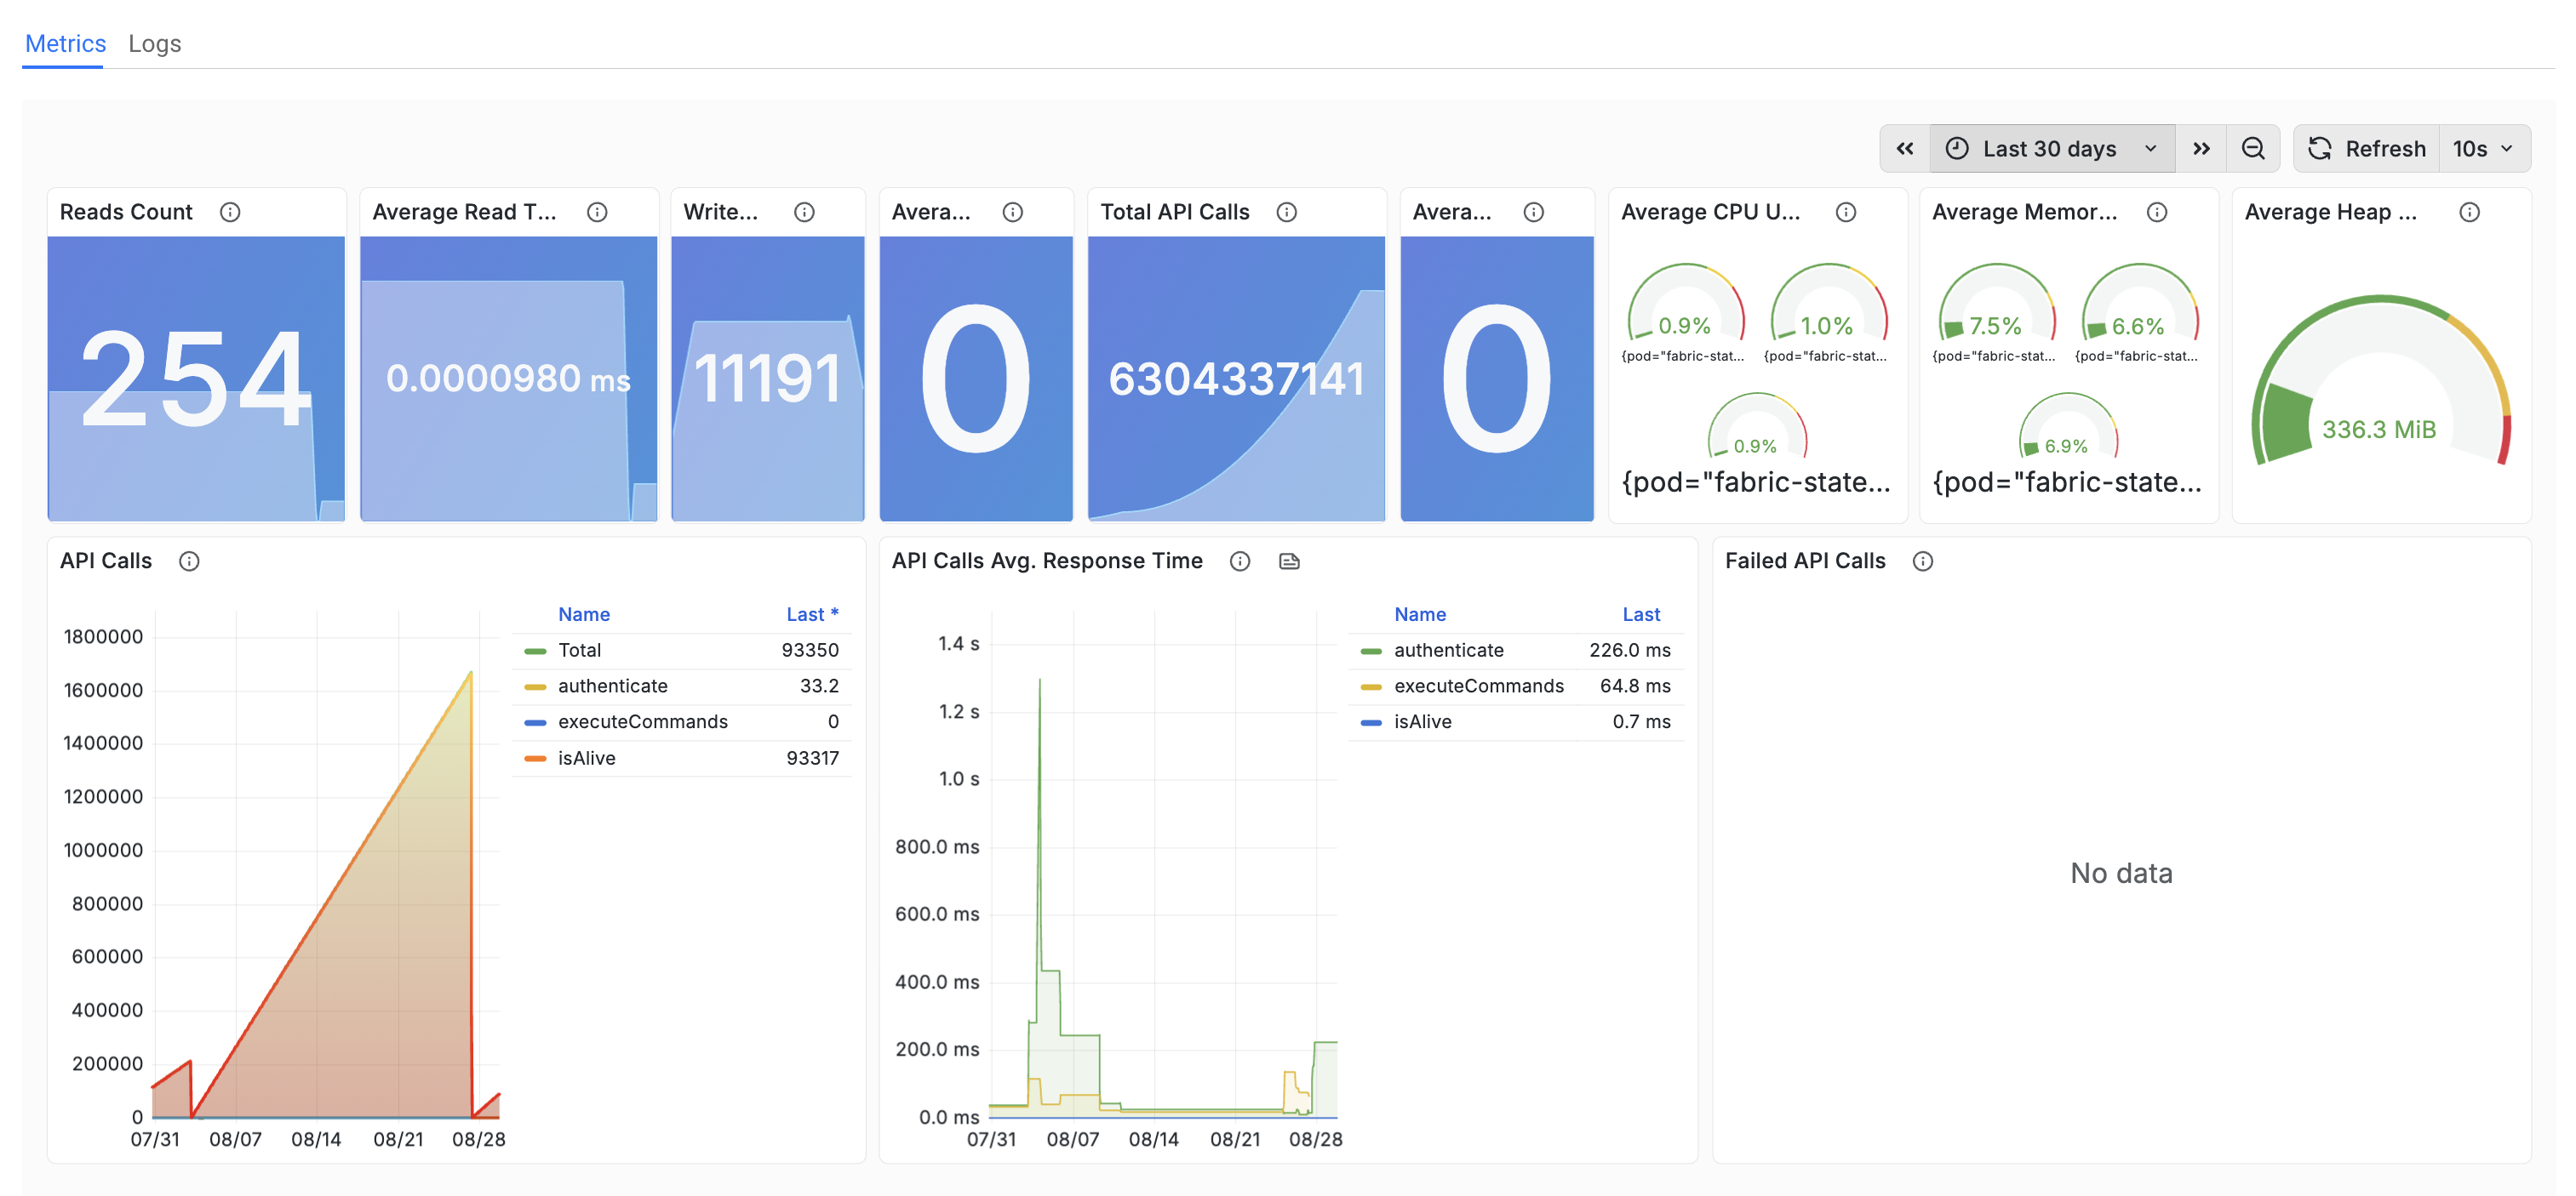Open the API Calls panel title menu

tap(106, 561)
